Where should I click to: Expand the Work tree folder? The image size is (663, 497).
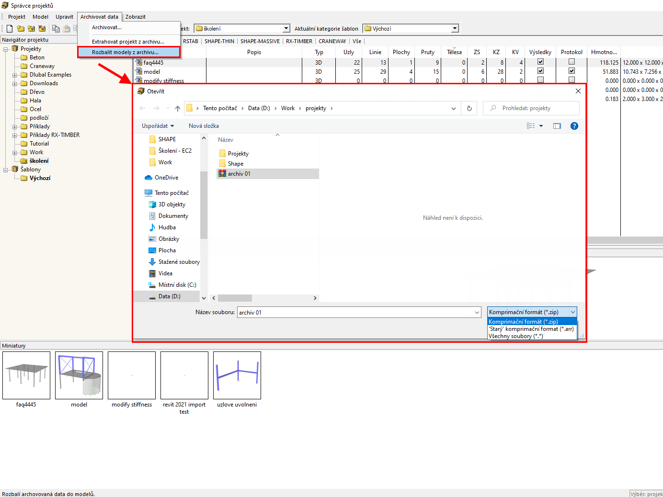coord(14,153)
